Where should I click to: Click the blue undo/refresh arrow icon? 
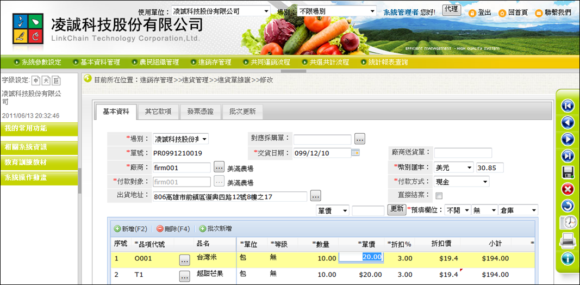pos(567,206)
